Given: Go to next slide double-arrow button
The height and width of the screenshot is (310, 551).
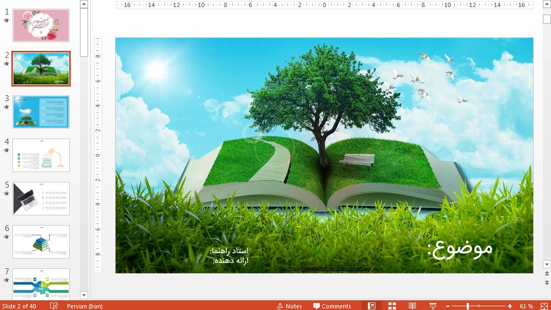Looking at the screenshot, I should (547, 283).
